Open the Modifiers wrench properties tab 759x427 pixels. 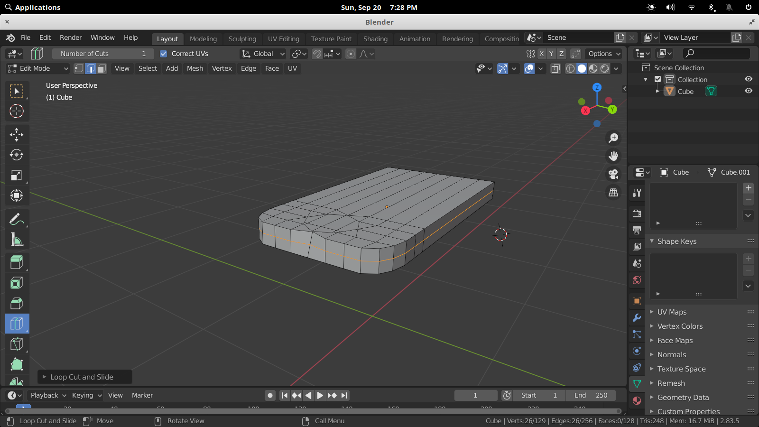coord(637,318)
